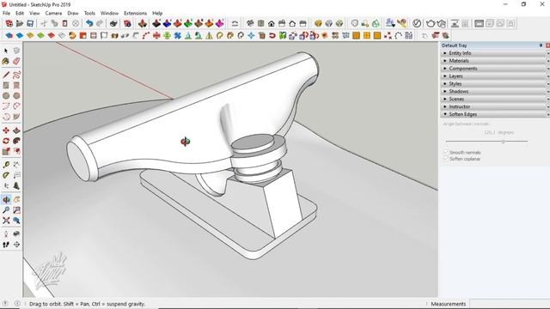Click the Redo arrow in toolbar
This screenshot has height=309, width=550.
[x=100, y=23]
